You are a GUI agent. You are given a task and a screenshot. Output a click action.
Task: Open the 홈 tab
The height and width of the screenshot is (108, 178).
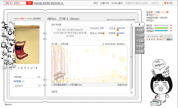click(140, 25)
